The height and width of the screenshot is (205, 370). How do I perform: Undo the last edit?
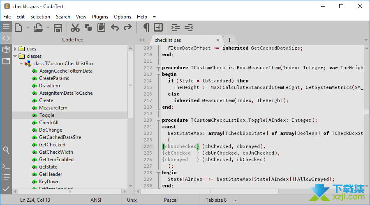pyautogui.click(x=115, y=27)
